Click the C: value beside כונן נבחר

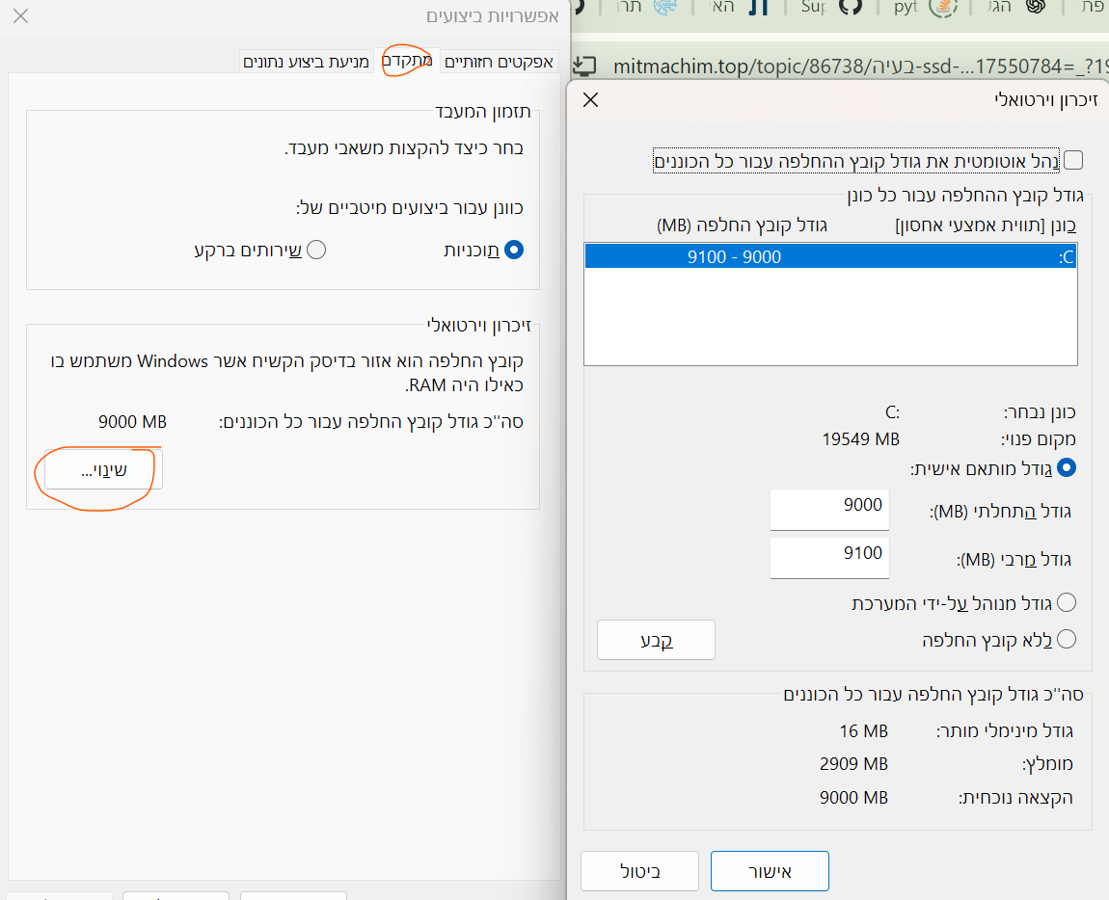pyautogui.click(x=893, y=411)
